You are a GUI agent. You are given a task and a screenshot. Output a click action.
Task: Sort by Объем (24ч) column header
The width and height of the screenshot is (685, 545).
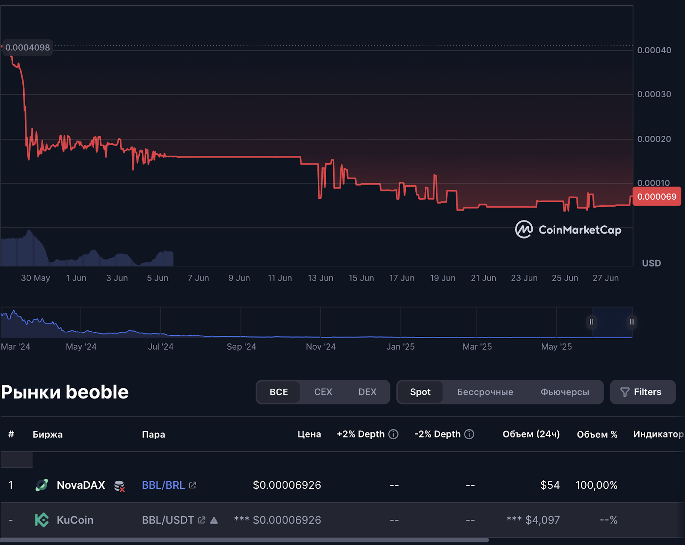coord(531,434)
